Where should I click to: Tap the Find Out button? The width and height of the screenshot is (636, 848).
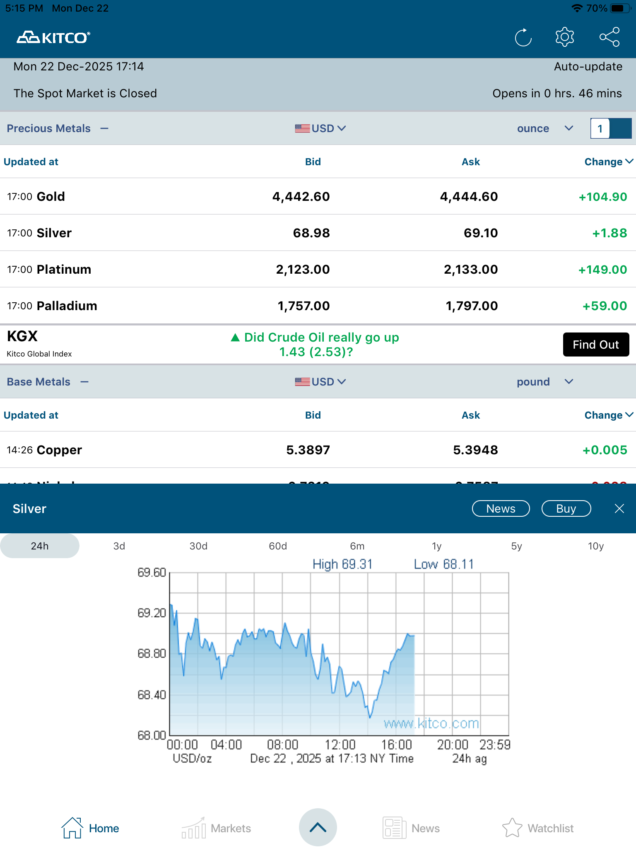[596, 344]
